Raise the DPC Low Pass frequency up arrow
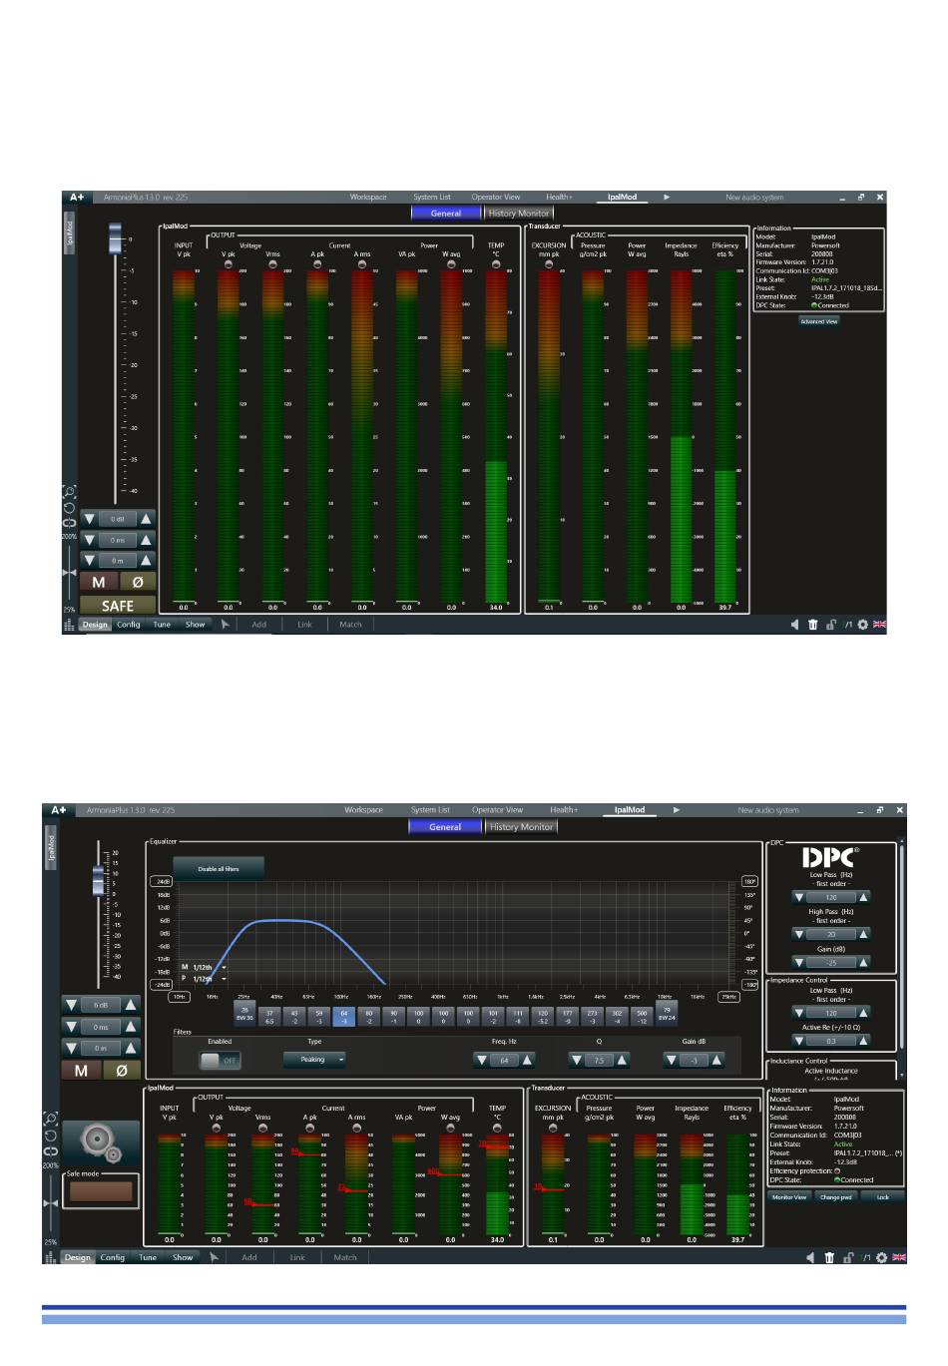The image size is (948, 1366). (864, 897)
